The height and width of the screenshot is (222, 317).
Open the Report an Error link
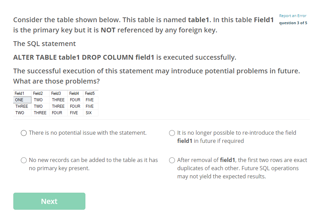[293, 16]
